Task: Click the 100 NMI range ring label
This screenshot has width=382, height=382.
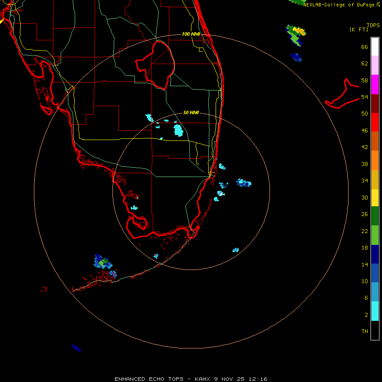Action: (191, 34)
